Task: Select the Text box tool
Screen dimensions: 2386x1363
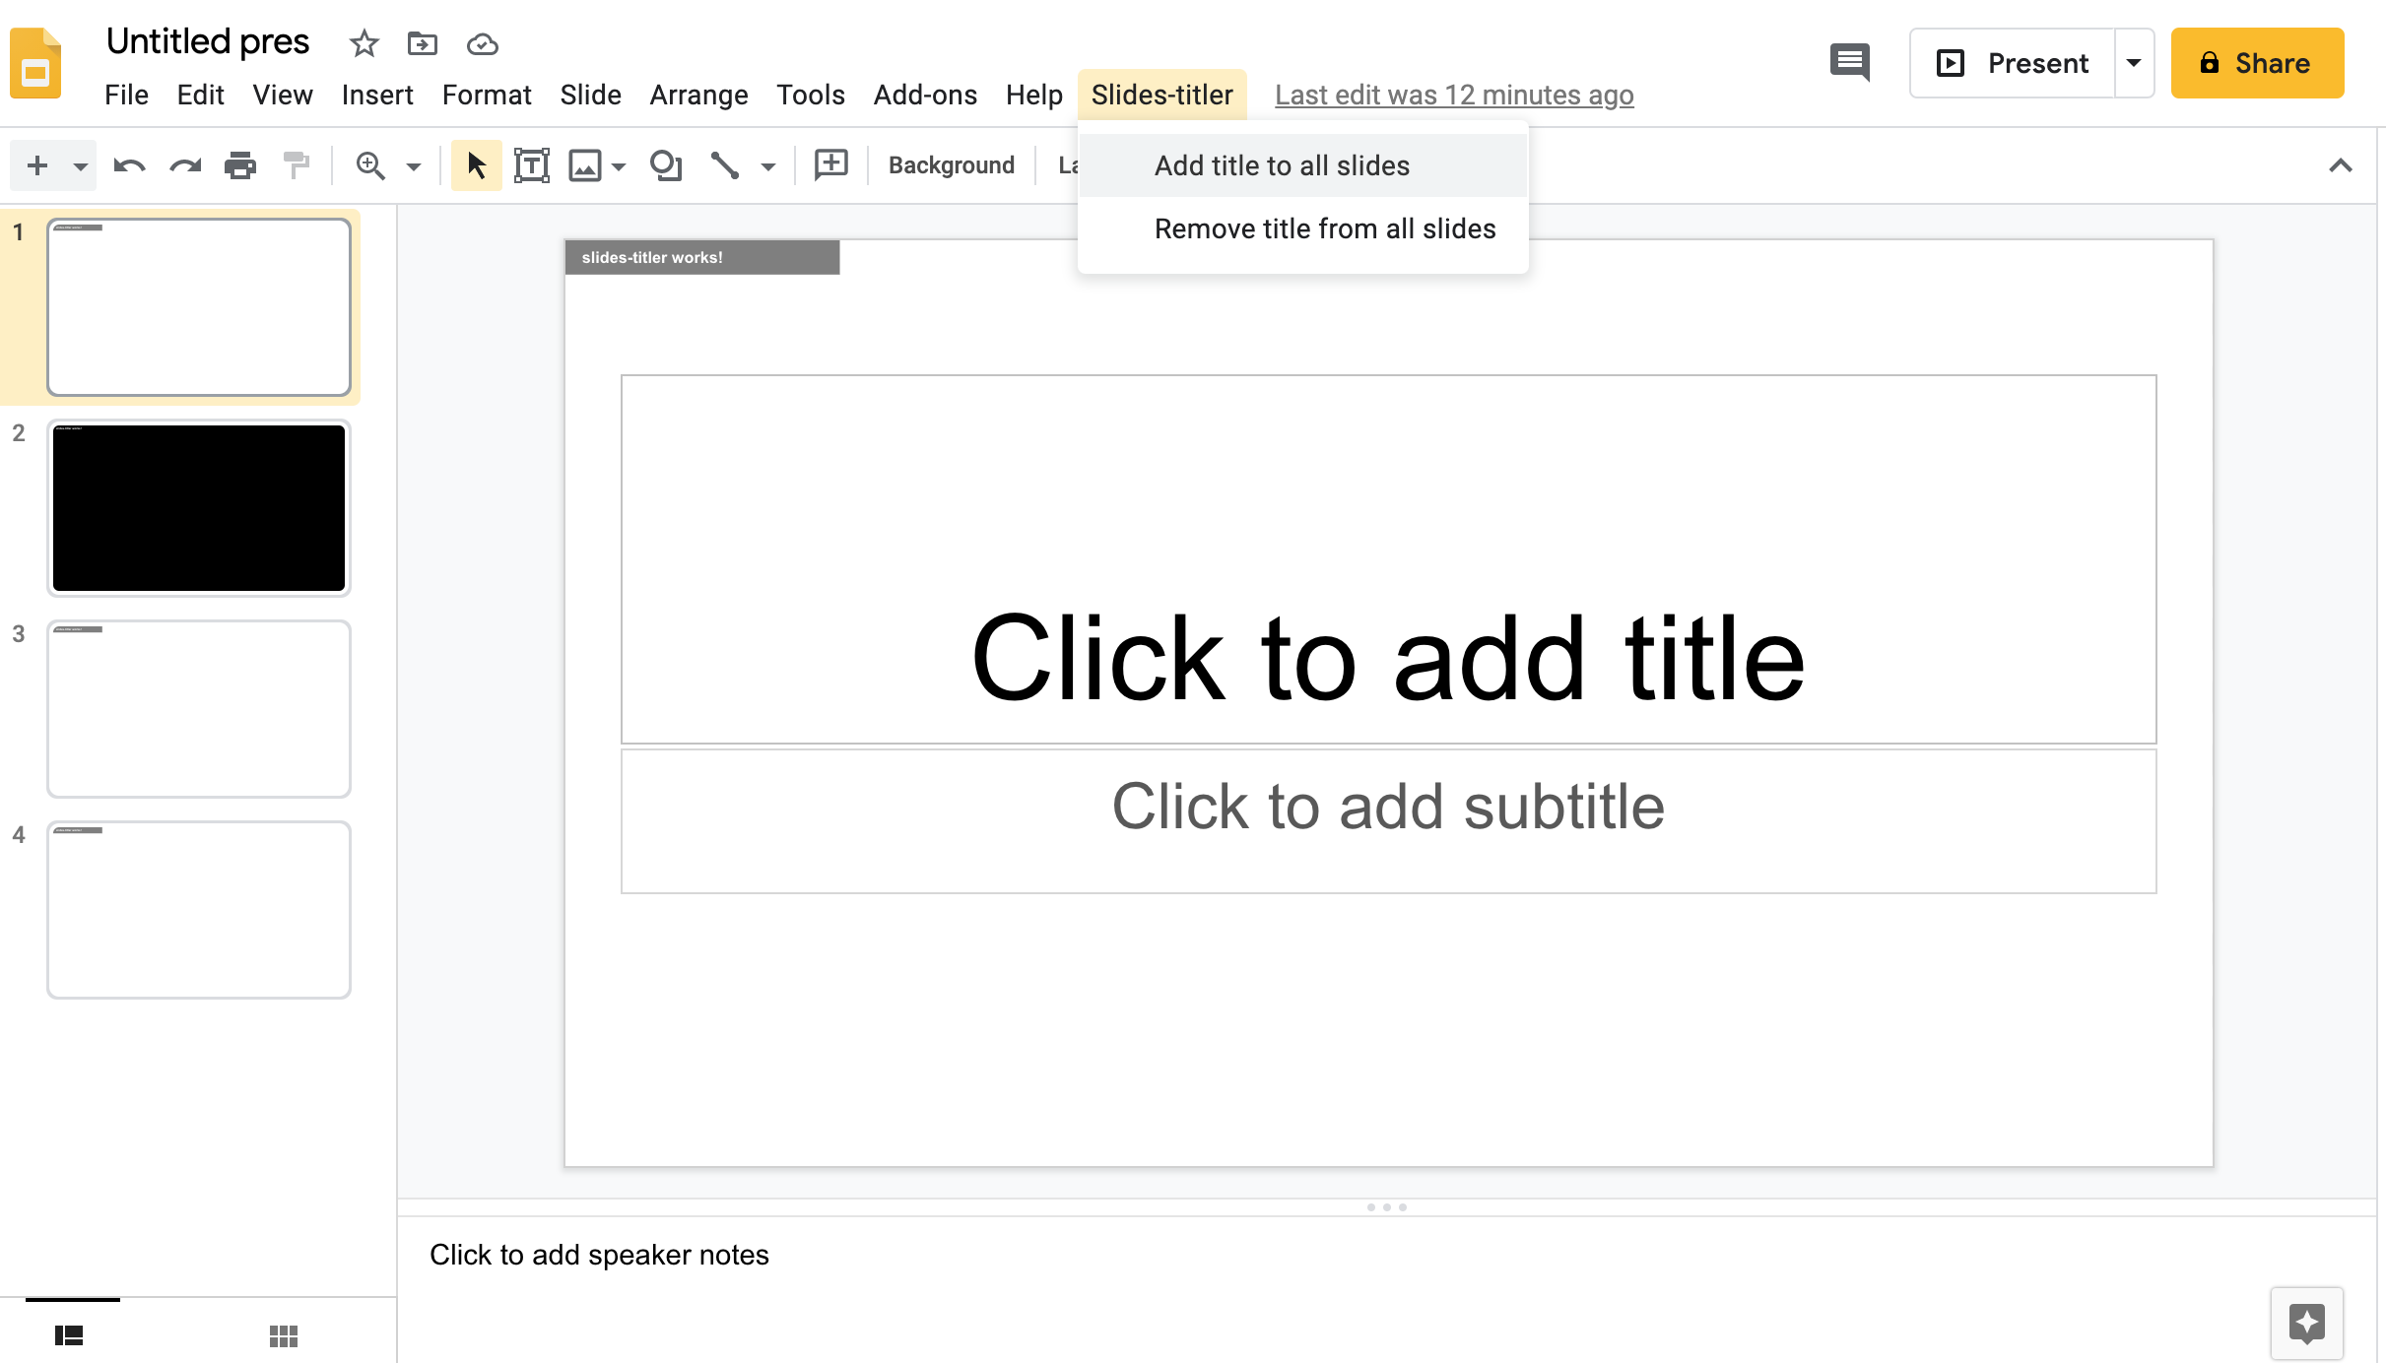Action: coord(532,165)
